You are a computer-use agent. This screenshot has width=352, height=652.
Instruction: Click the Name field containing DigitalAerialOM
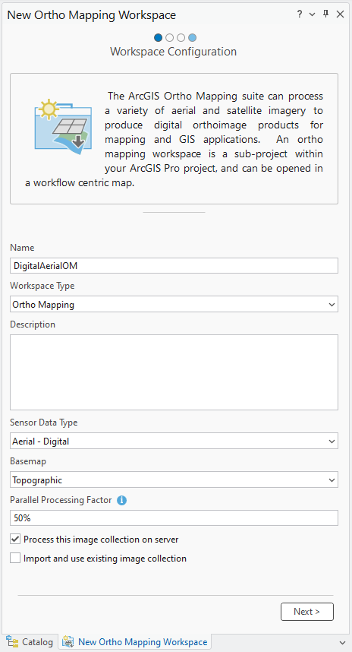(x=174, y=266)
